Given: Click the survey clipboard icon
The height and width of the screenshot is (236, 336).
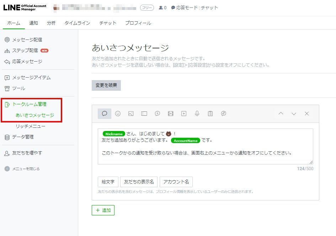Looking at the screenshot, I should (210, 114).
